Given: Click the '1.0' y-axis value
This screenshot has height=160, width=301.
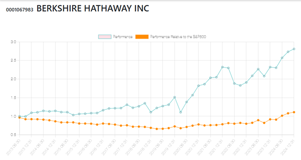Looking at the screenshot, I should click(13, 117).
